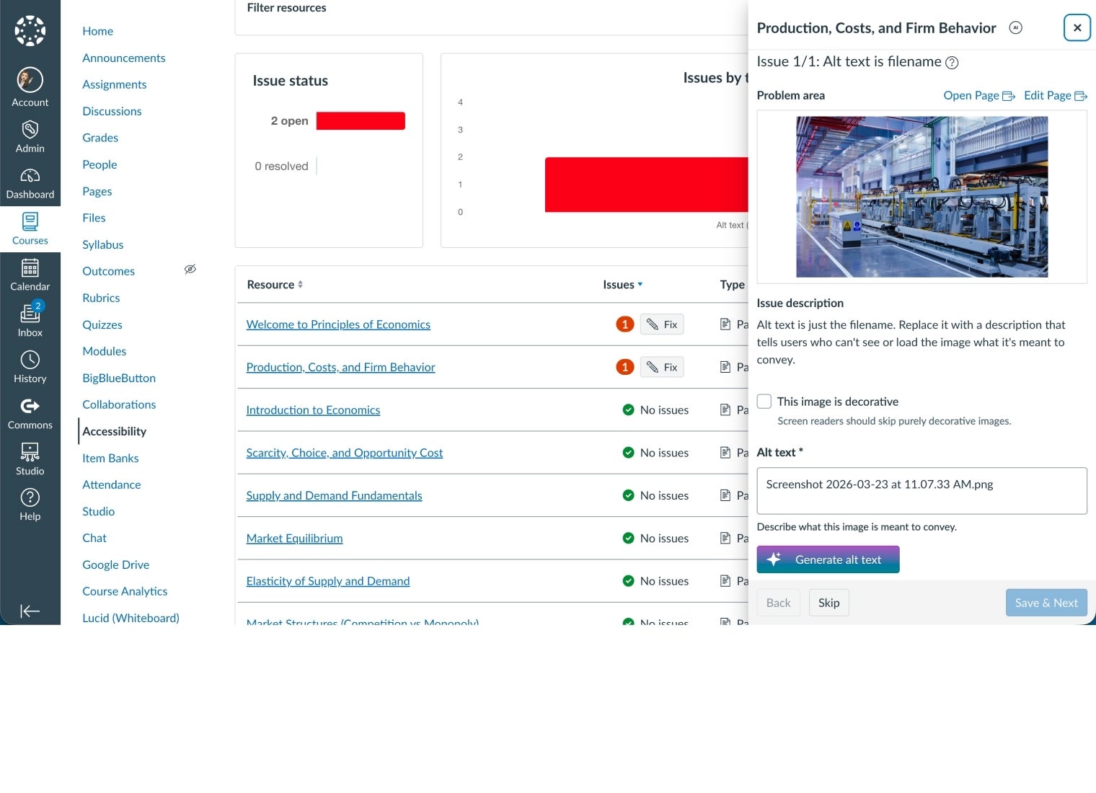This screenshot has width=1096, height=793.
Task: Check the This image is decorative checkbox
Action: click(764, 402)
